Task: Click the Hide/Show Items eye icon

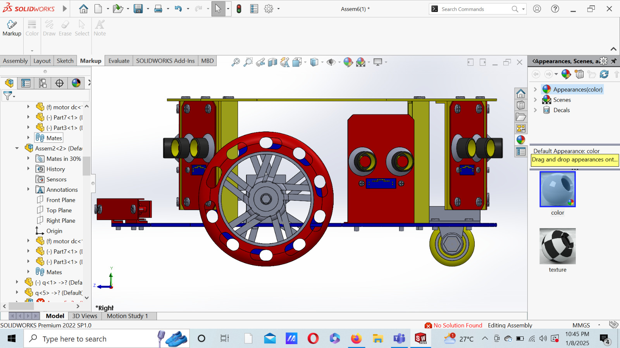Action: (332, 62)
